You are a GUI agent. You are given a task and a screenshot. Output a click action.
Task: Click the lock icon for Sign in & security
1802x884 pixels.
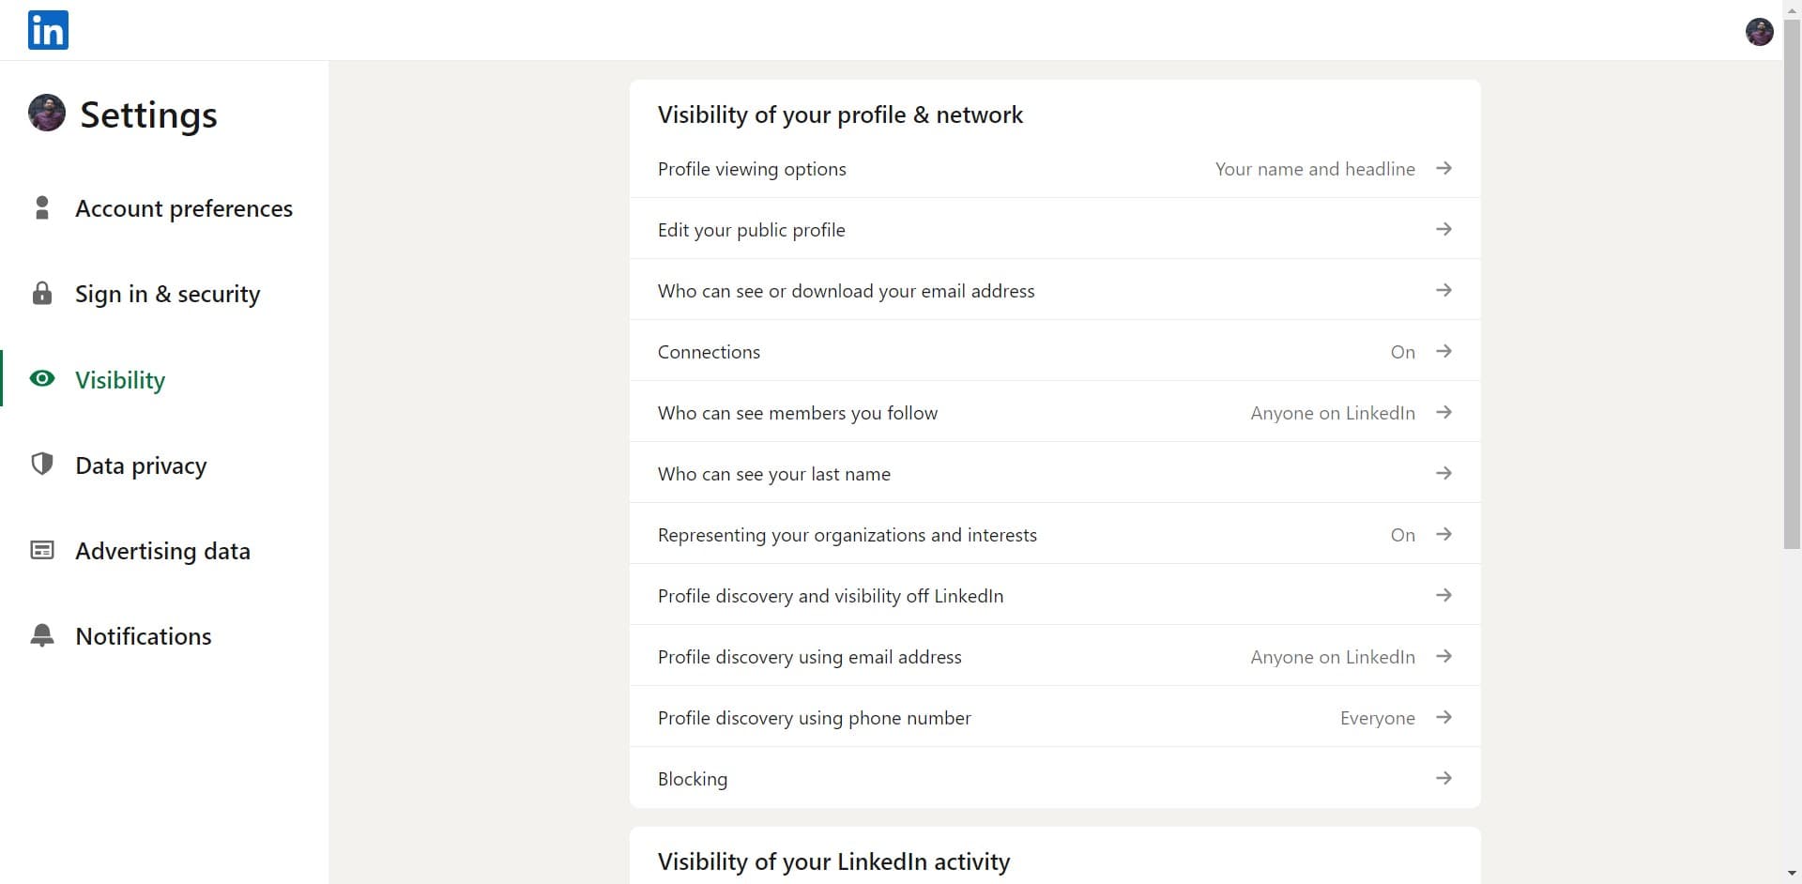42,294
